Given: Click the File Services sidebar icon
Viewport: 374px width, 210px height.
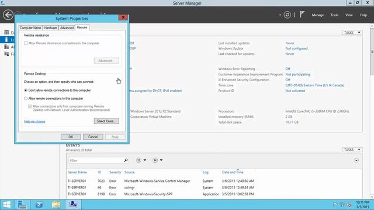Looking at the screenshot, I should point(6,54).
